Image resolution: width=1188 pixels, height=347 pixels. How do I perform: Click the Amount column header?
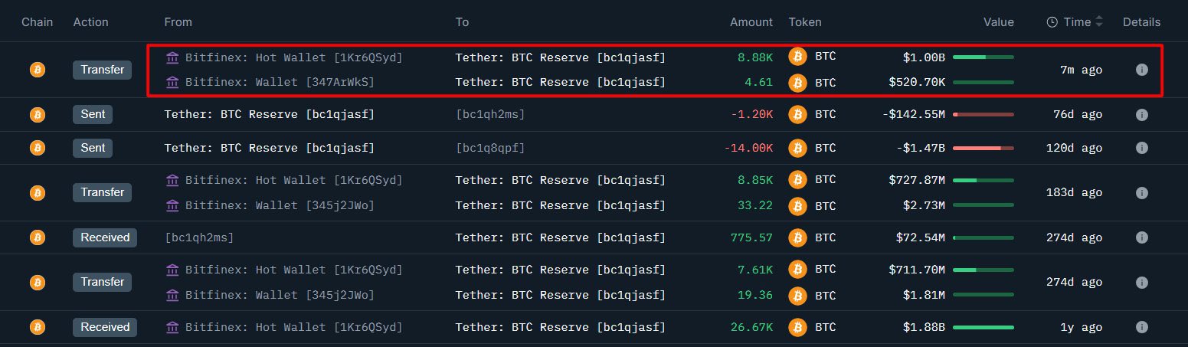pos(751,22)
